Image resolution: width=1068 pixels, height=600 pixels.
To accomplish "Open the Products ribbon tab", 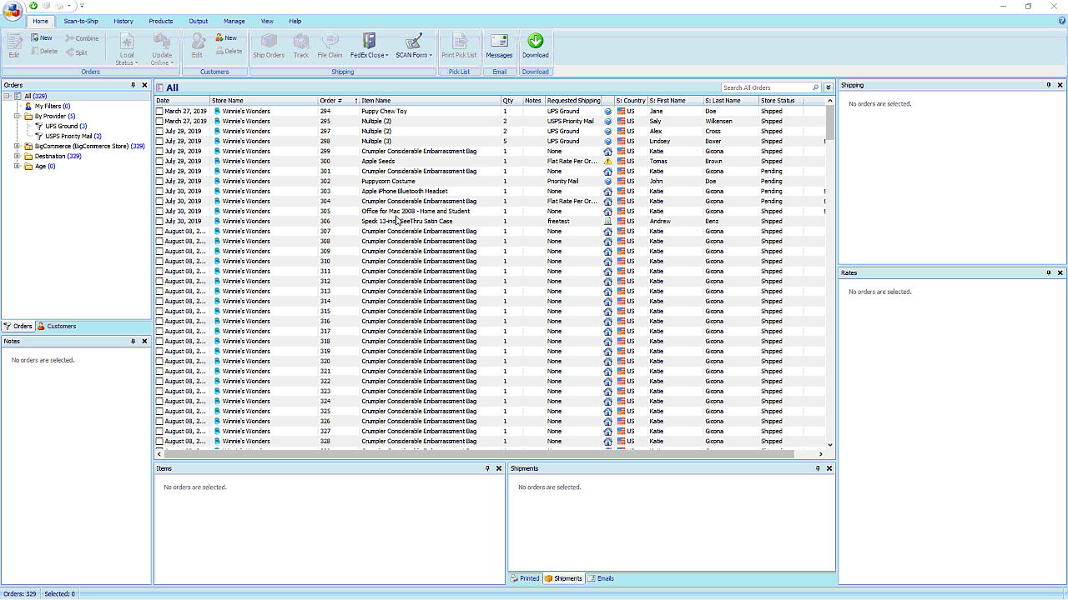I will point(161,21).
